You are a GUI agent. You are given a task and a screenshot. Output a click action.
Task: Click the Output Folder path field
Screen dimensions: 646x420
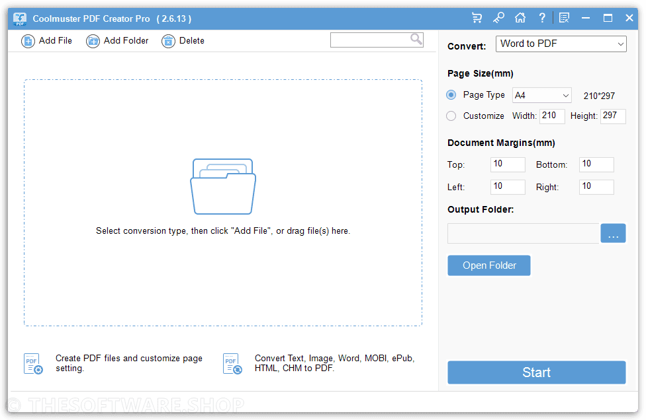tap(524, 233)
